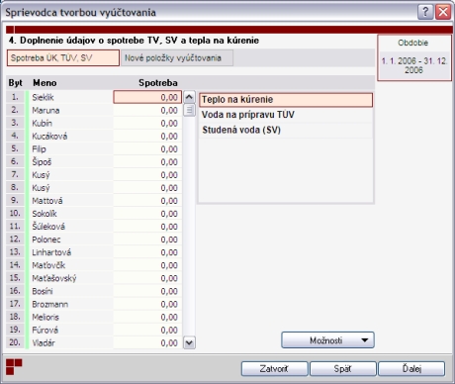Proceed with the Ďalej button
This screenshot has width=455, height=384.
point(411,369)
